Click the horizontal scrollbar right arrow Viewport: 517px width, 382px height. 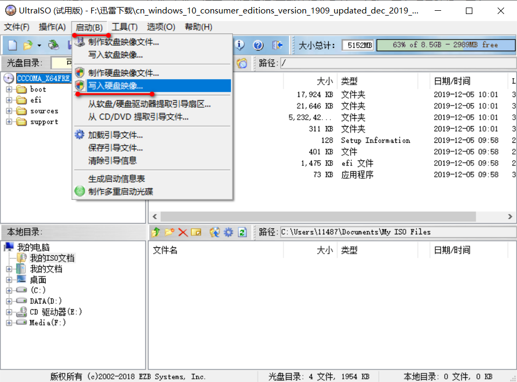(510, 217)
